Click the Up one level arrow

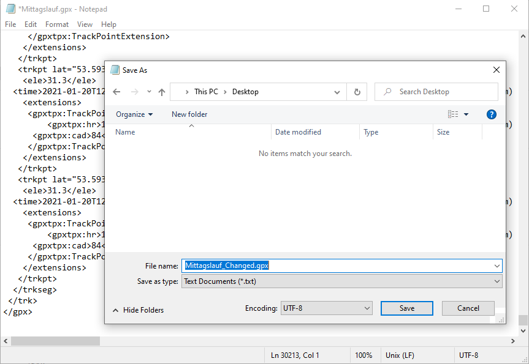[161, 91]
